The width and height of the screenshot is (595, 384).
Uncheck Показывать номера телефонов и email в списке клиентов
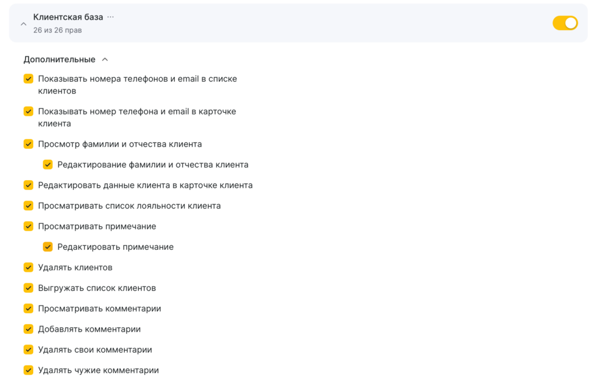coord(28,78)
